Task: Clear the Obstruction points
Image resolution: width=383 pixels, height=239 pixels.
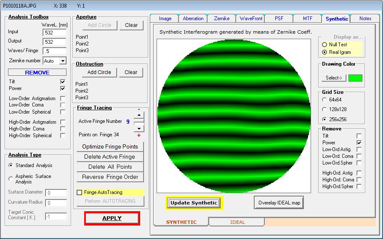Action: click(131, 72)
